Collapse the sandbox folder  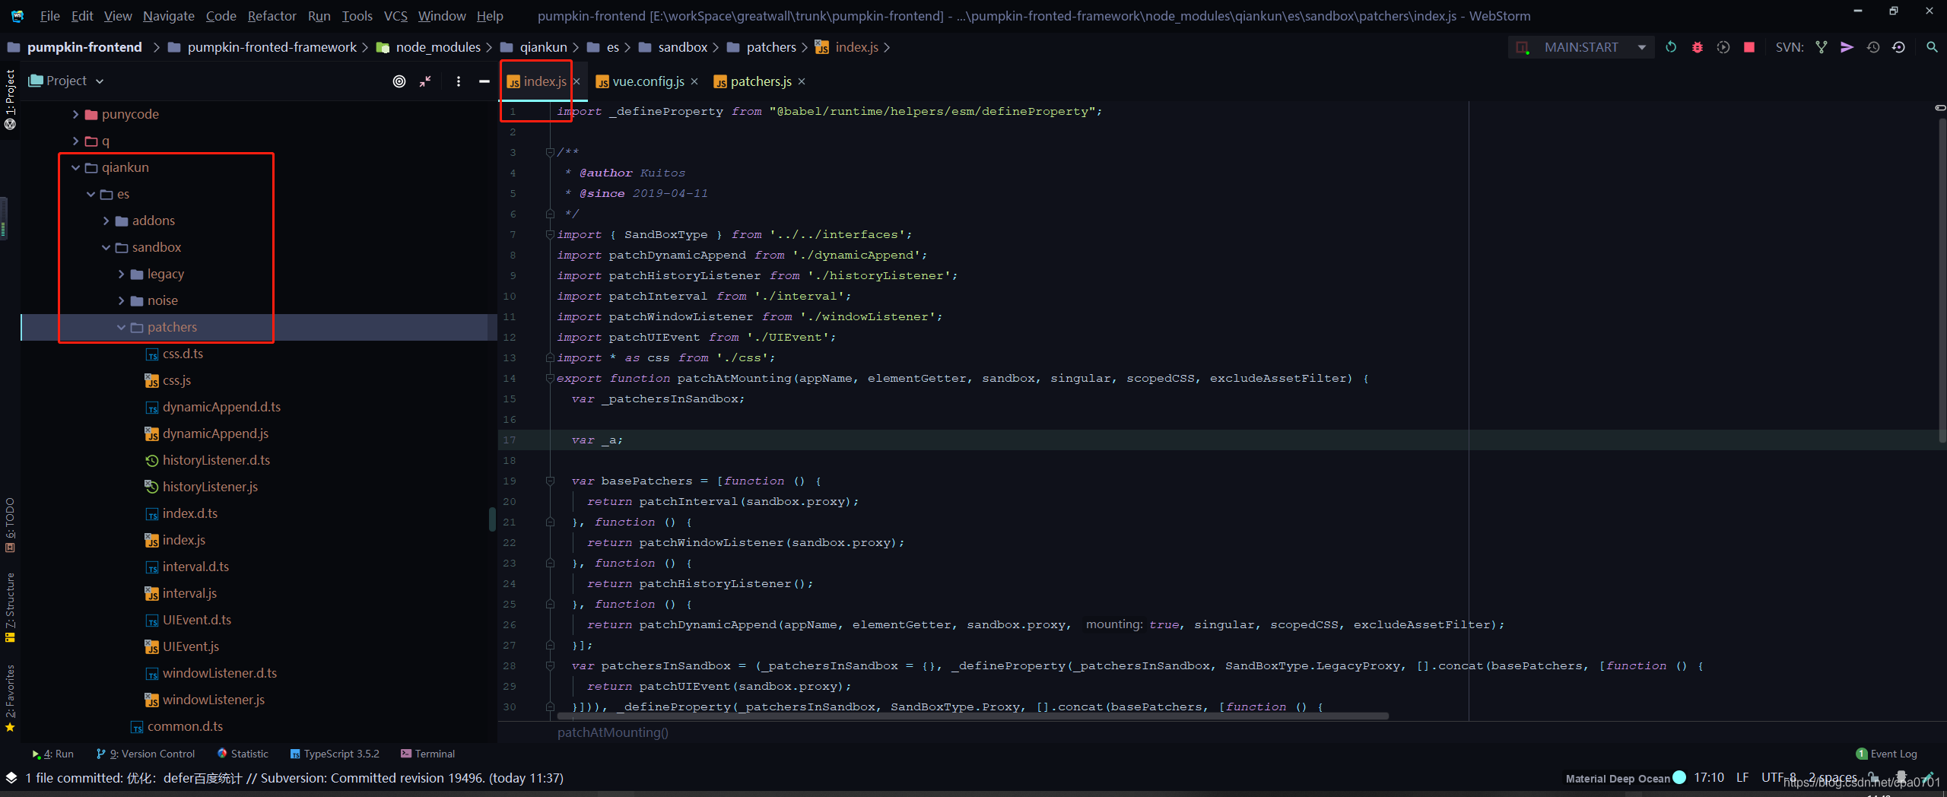[106, 247]
